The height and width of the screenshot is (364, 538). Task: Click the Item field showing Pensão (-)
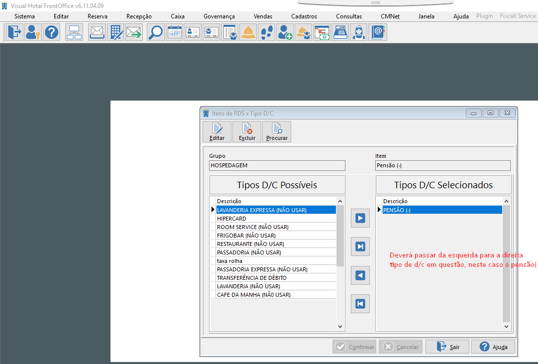pyautogui.click(x=442, y=165)
